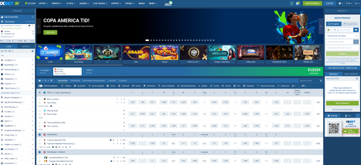Open the KASINO menu in top navigation
This screenshot has height=165, width=361.
point(84,4)
